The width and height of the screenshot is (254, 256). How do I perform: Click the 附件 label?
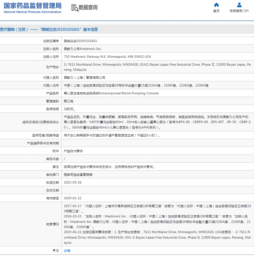click(56, 151)
